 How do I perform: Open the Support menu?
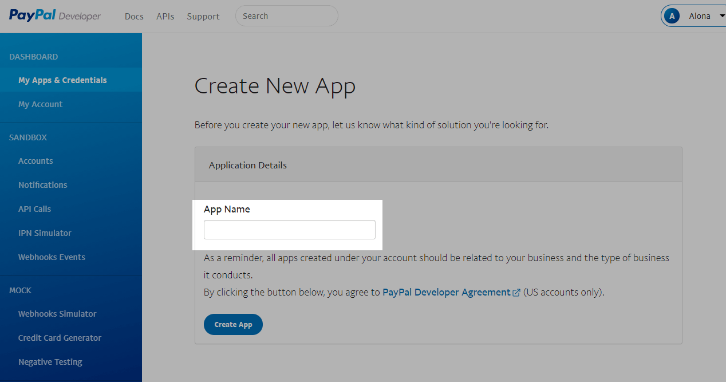(x=203, y=17)
